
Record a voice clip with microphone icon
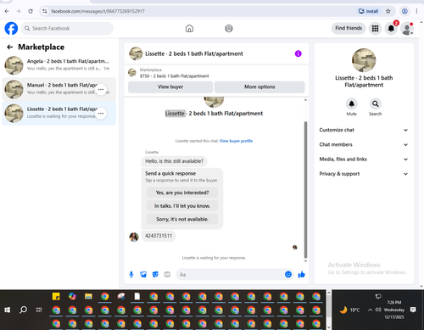(131, 274)
